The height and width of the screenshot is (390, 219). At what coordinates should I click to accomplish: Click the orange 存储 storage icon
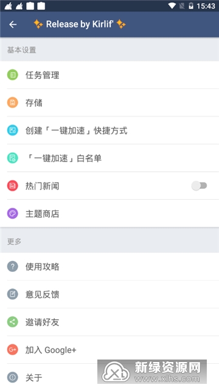[12, 102]
